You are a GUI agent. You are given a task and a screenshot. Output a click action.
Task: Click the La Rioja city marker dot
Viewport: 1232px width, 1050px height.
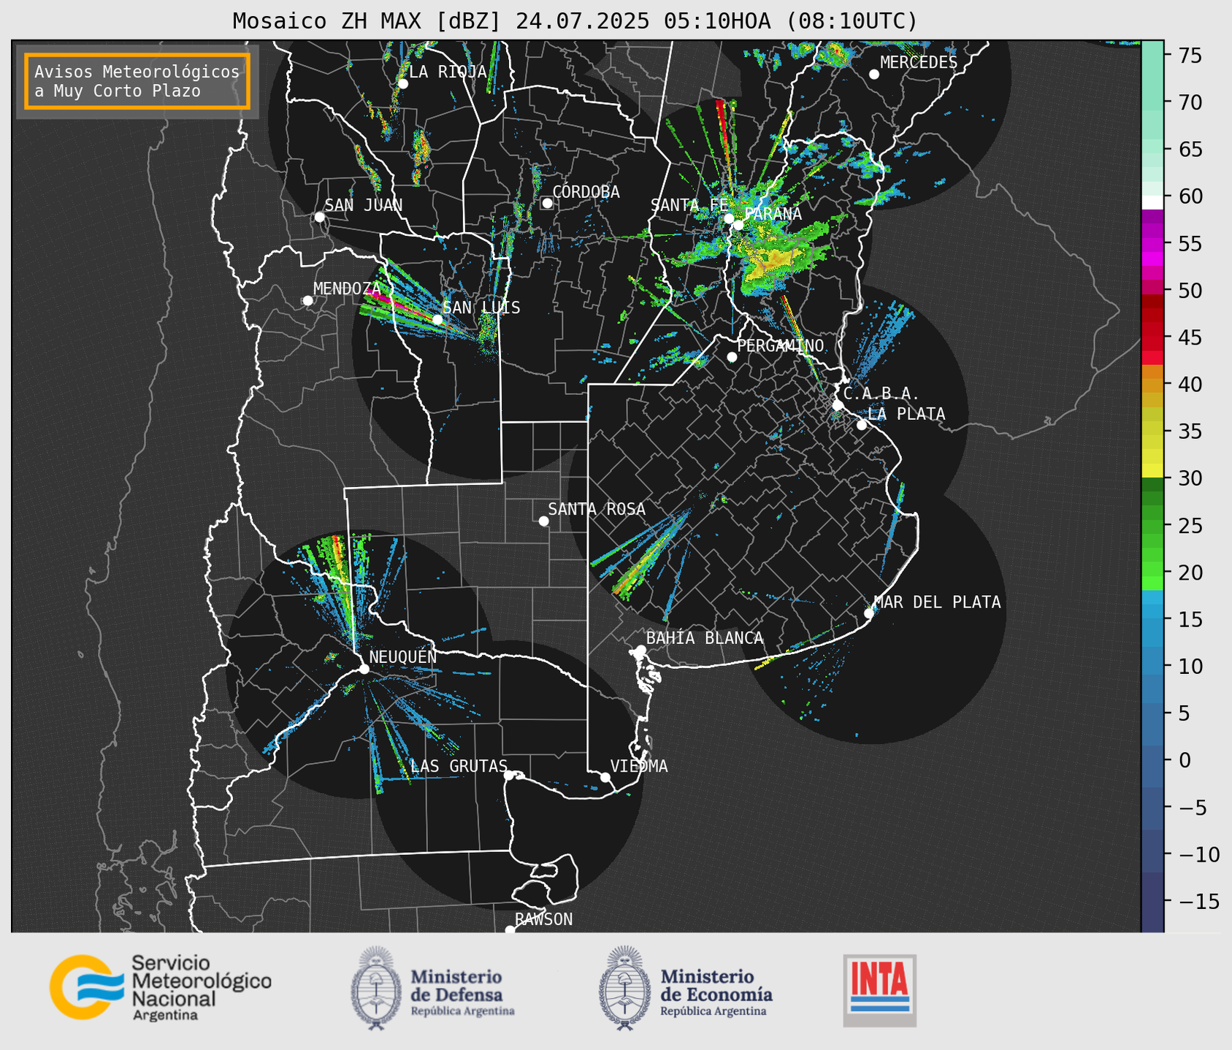point(402,84)
